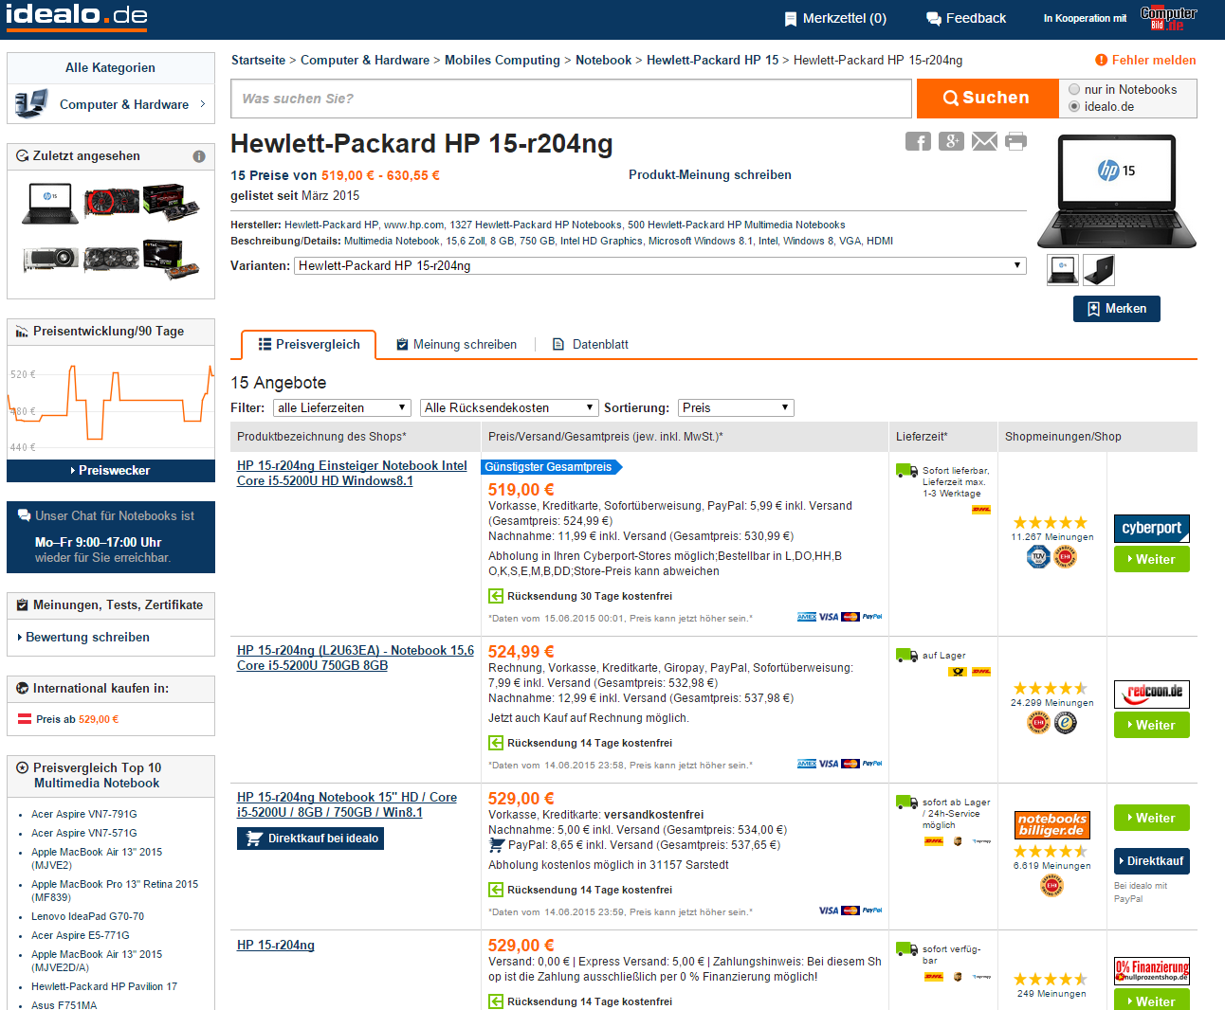Click the Merken button under the product image
Screen dimensions: 1225x1010
pyautogui.click(x=1116, y=309)
